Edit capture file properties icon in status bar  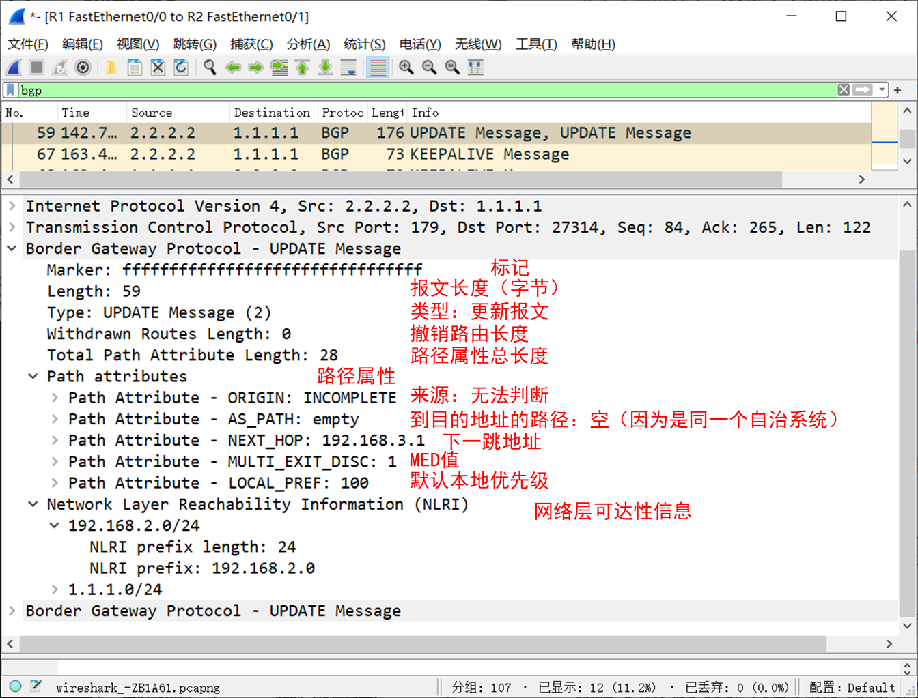tap(36, 686)
